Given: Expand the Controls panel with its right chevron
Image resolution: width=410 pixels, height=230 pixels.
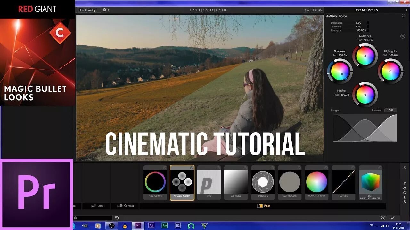Looking at the screenshot, I should (x=406, y=10).
